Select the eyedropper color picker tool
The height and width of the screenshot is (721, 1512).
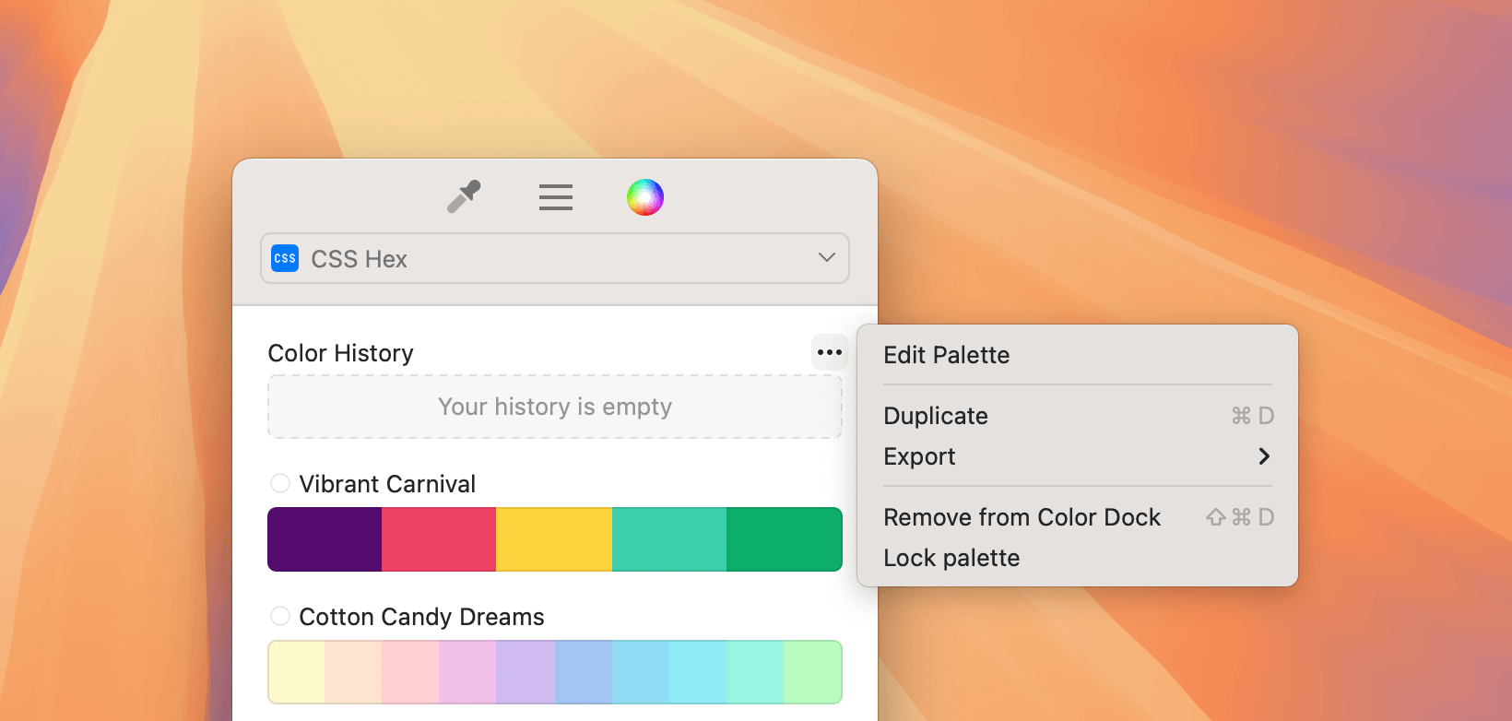click(464, 196)
